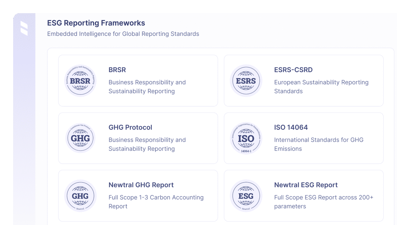Screen dimensions: 397x225
Task: Click the ISO 14064-1 badge icon
Action: click(x=246, y=138)
